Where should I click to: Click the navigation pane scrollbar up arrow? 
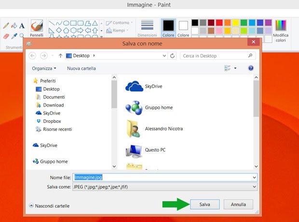[114, 78]
